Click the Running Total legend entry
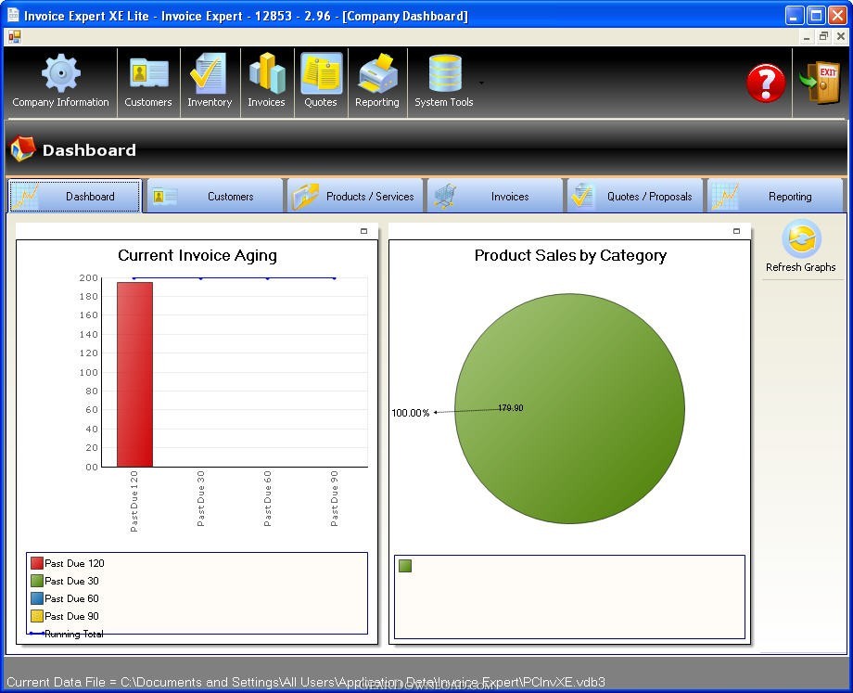This screenshot has width=853, height=693. (x=67, y=634)
